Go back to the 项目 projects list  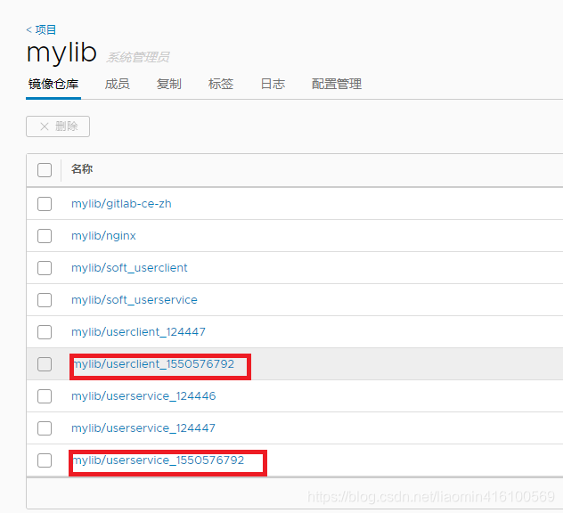pyautogui.click(x=41, y=29)
